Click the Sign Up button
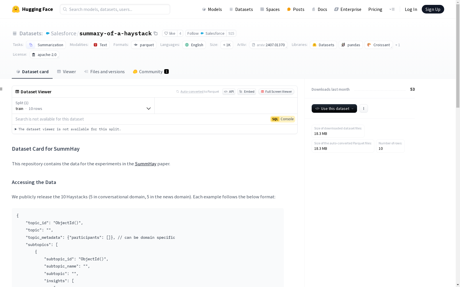 [433, 9]
